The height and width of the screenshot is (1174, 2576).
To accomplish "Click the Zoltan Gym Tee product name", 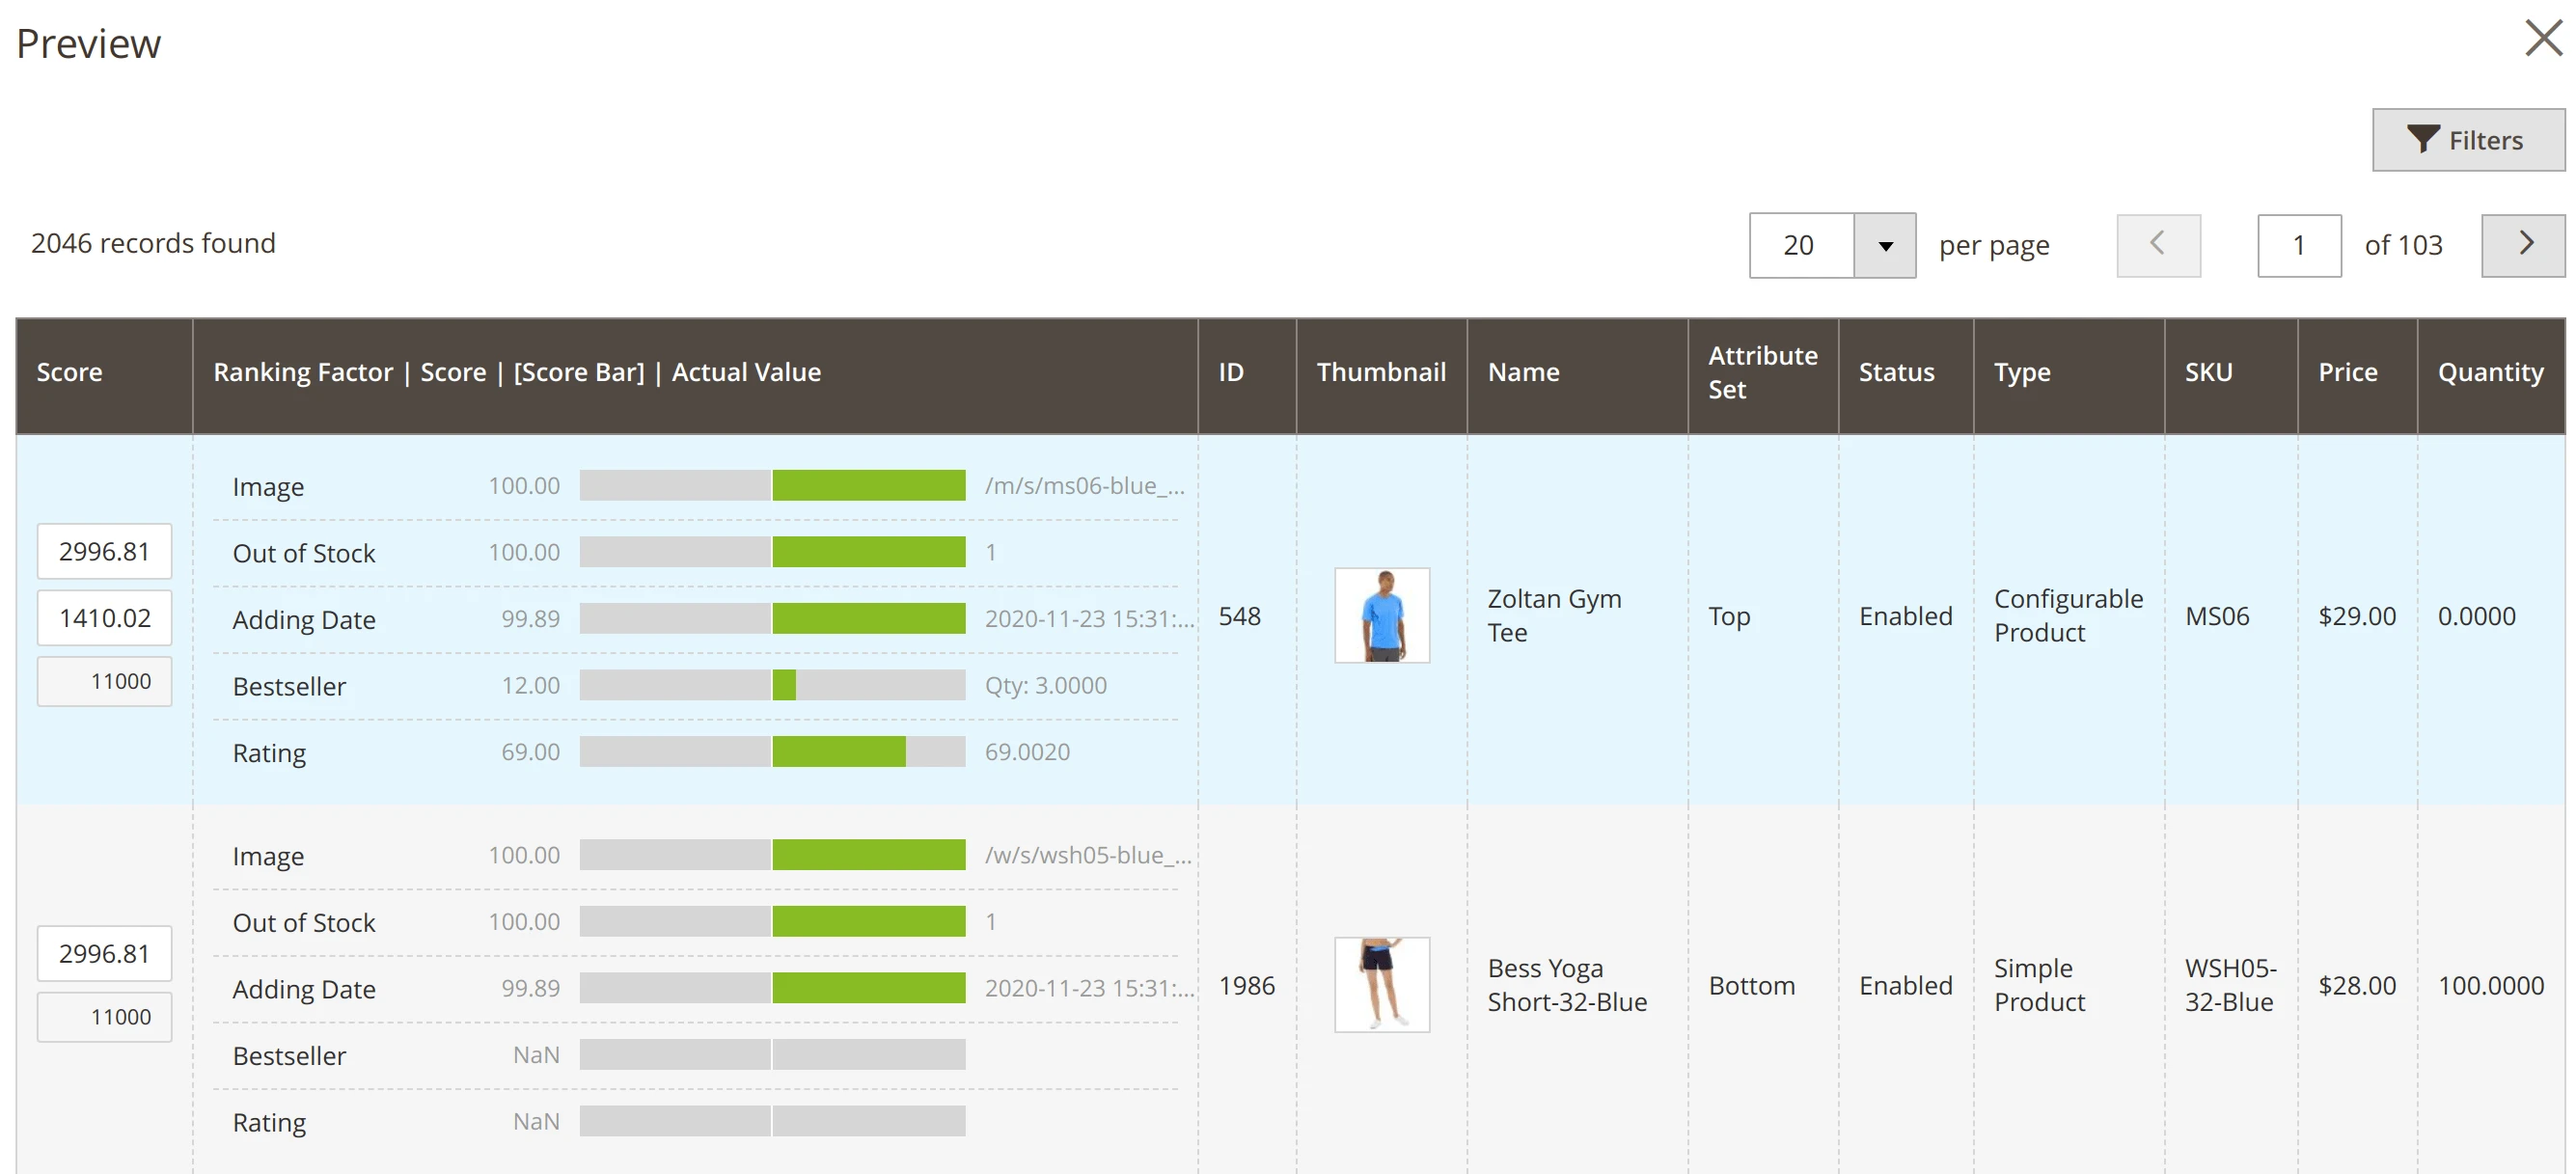I will click(x=1554, y=614).
